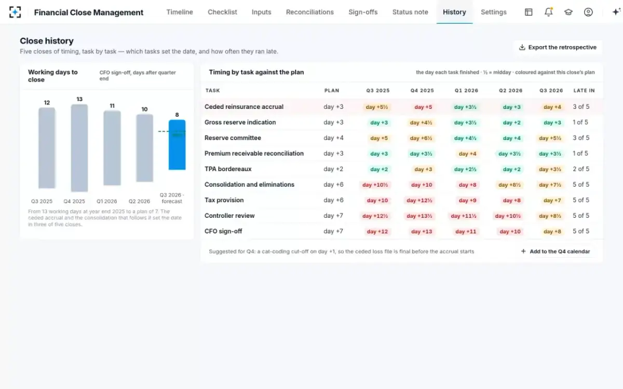Click Reserve committee Q4 2025 cell day +6½
The image size is (623, 389).
coord(422,138)
